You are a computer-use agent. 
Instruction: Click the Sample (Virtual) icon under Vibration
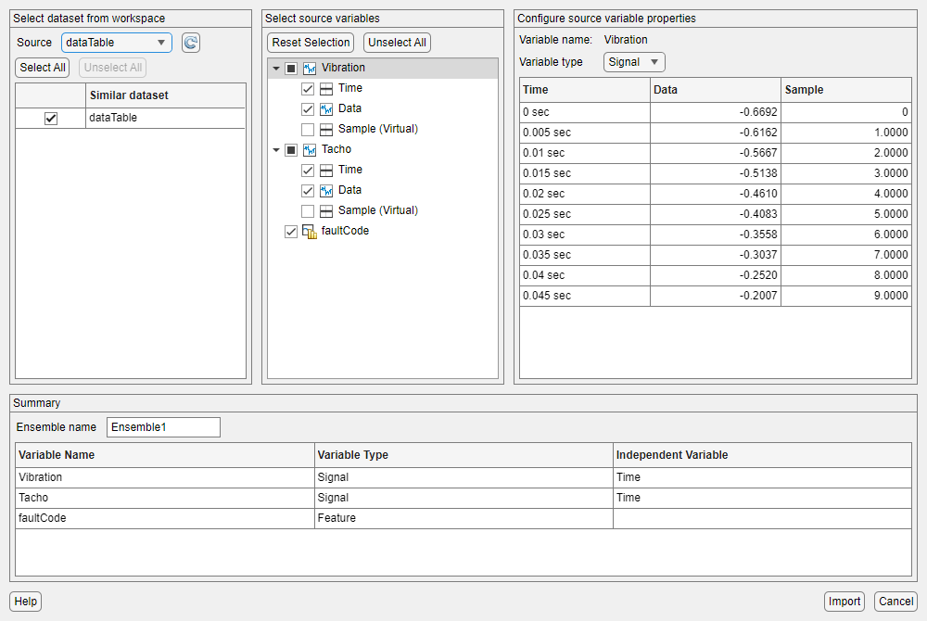[x=326, y=130]
